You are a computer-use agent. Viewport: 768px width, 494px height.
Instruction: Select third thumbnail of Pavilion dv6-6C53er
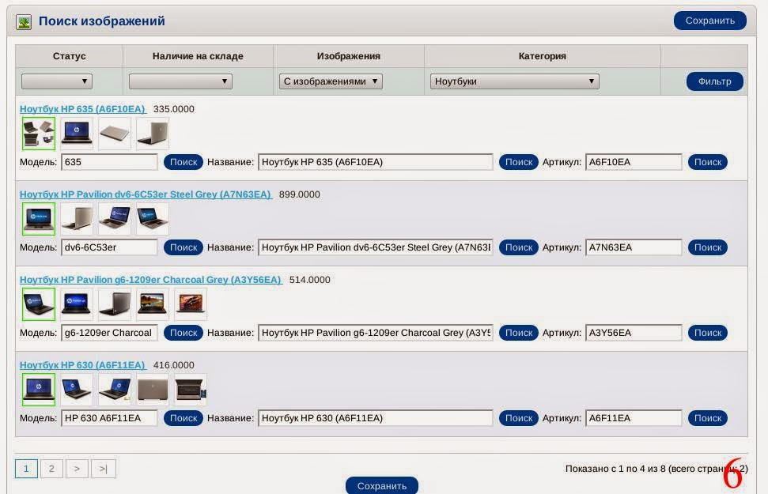coord(115,219)
